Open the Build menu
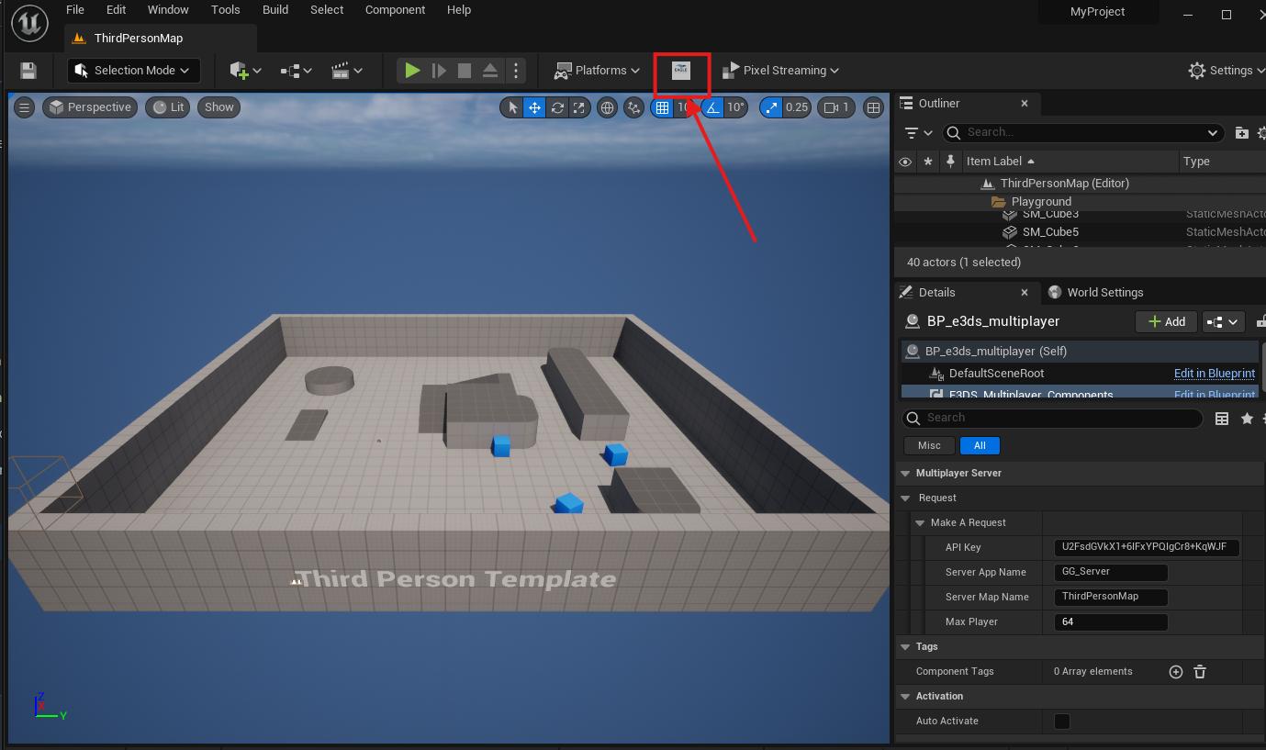The height and width of the screenshot is (750, 1266). (x=275, y=10)
